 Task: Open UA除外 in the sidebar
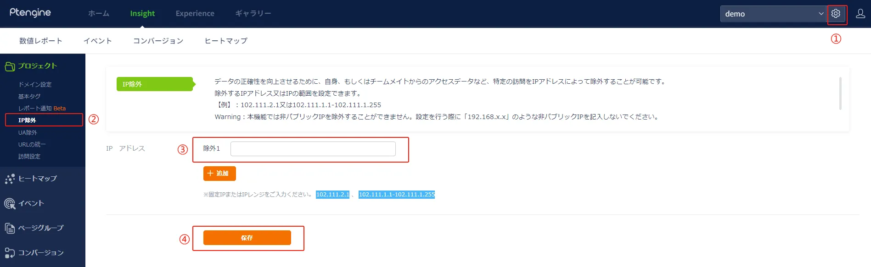[x=28, y=132]
